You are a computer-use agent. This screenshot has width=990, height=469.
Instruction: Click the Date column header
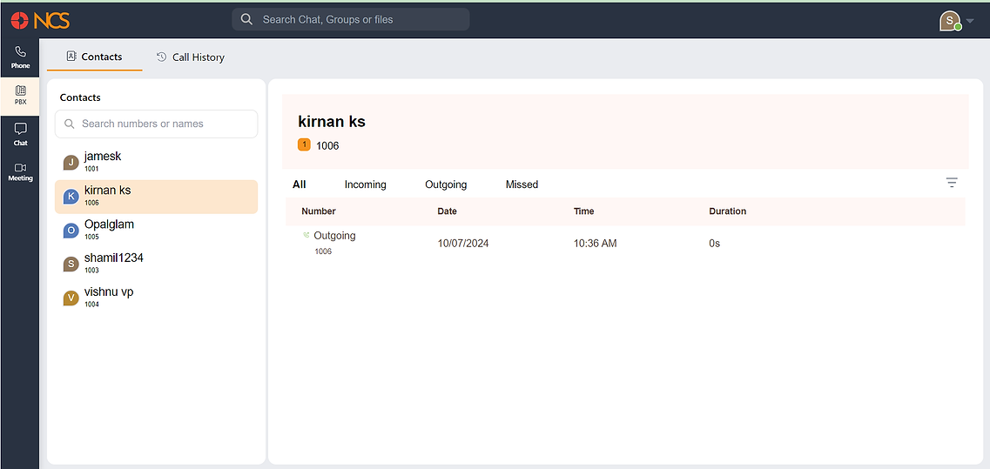click(x=447, y=211)
